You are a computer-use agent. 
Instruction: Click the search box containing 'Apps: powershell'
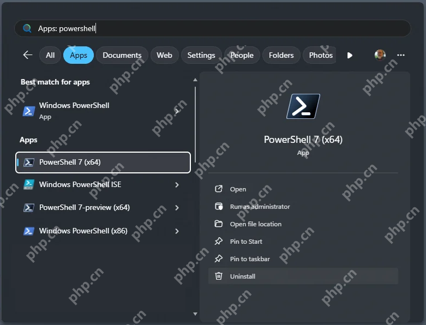pyautogui.click(x=213, y=28)
